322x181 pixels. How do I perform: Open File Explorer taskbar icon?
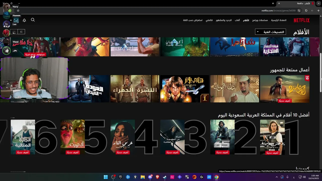click(143, 177)
